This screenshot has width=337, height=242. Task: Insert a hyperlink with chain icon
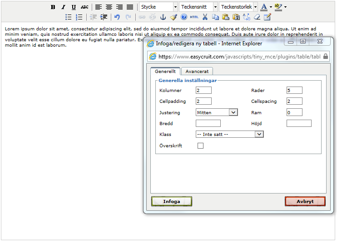pyautogui.click(x=142, y=17)
